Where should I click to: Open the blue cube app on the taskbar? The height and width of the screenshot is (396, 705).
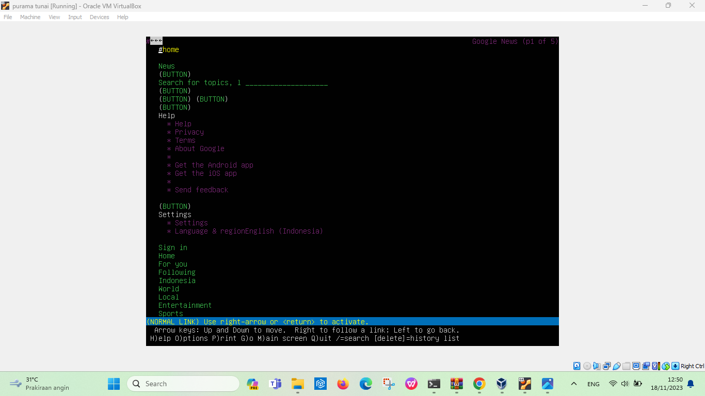[x=321, y=384]
